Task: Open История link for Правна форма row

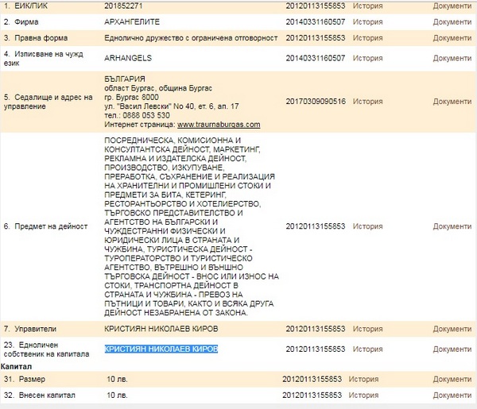Action: pyautogui.click(x=367, y=38)
